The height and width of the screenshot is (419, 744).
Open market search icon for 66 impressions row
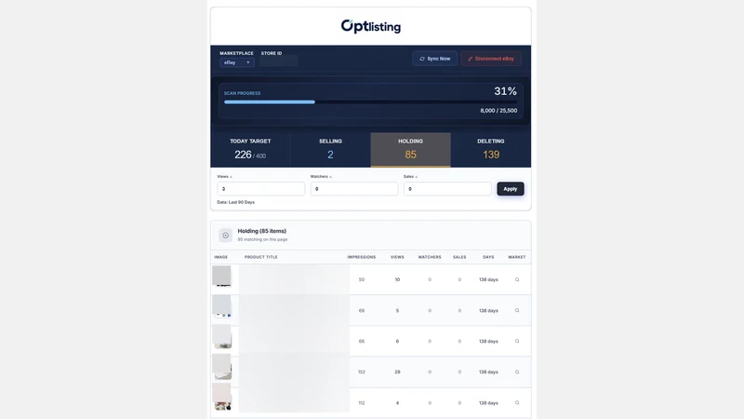(517, 341)
